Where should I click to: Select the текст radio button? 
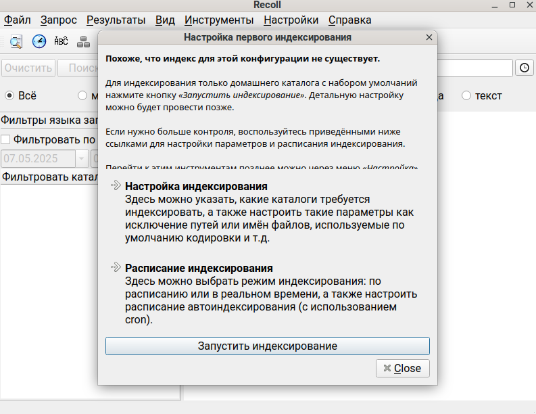(466, 95)
